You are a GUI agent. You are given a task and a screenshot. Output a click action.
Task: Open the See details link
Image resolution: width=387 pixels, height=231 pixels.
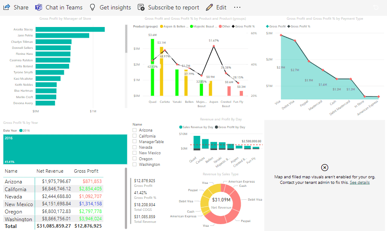[360, 183]
